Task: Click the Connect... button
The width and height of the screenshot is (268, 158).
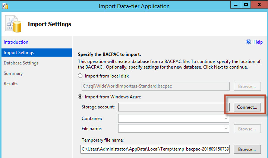Action: tap(247, 107)
